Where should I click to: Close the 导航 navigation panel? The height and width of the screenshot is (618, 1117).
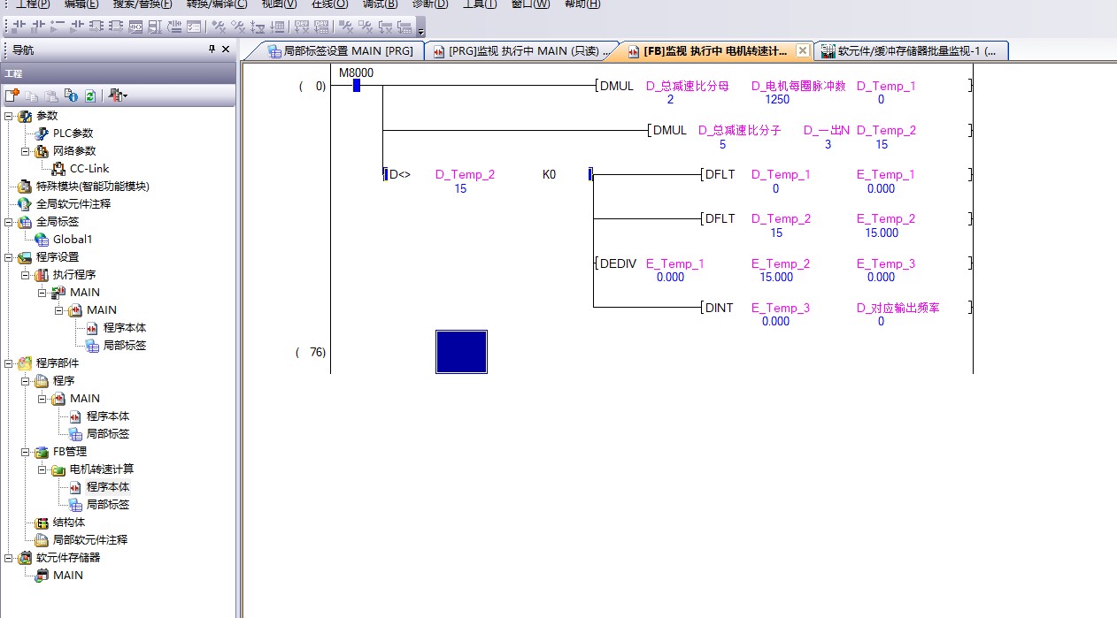[x=226, y=50]
